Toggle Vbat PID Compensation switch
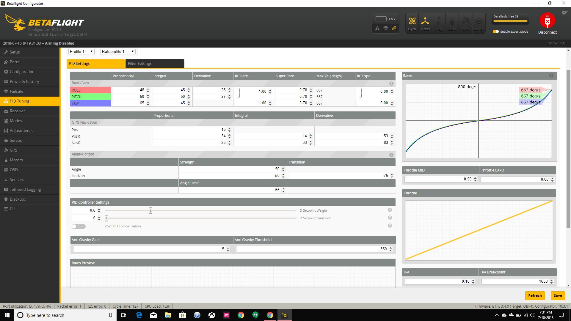Viewport: 571px width, 321px height. coord(79,226)
